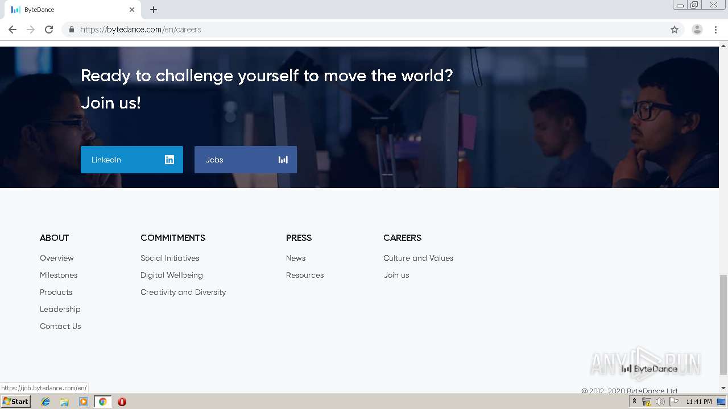Open the Chrome three-dot menu

tap(716, 30)
